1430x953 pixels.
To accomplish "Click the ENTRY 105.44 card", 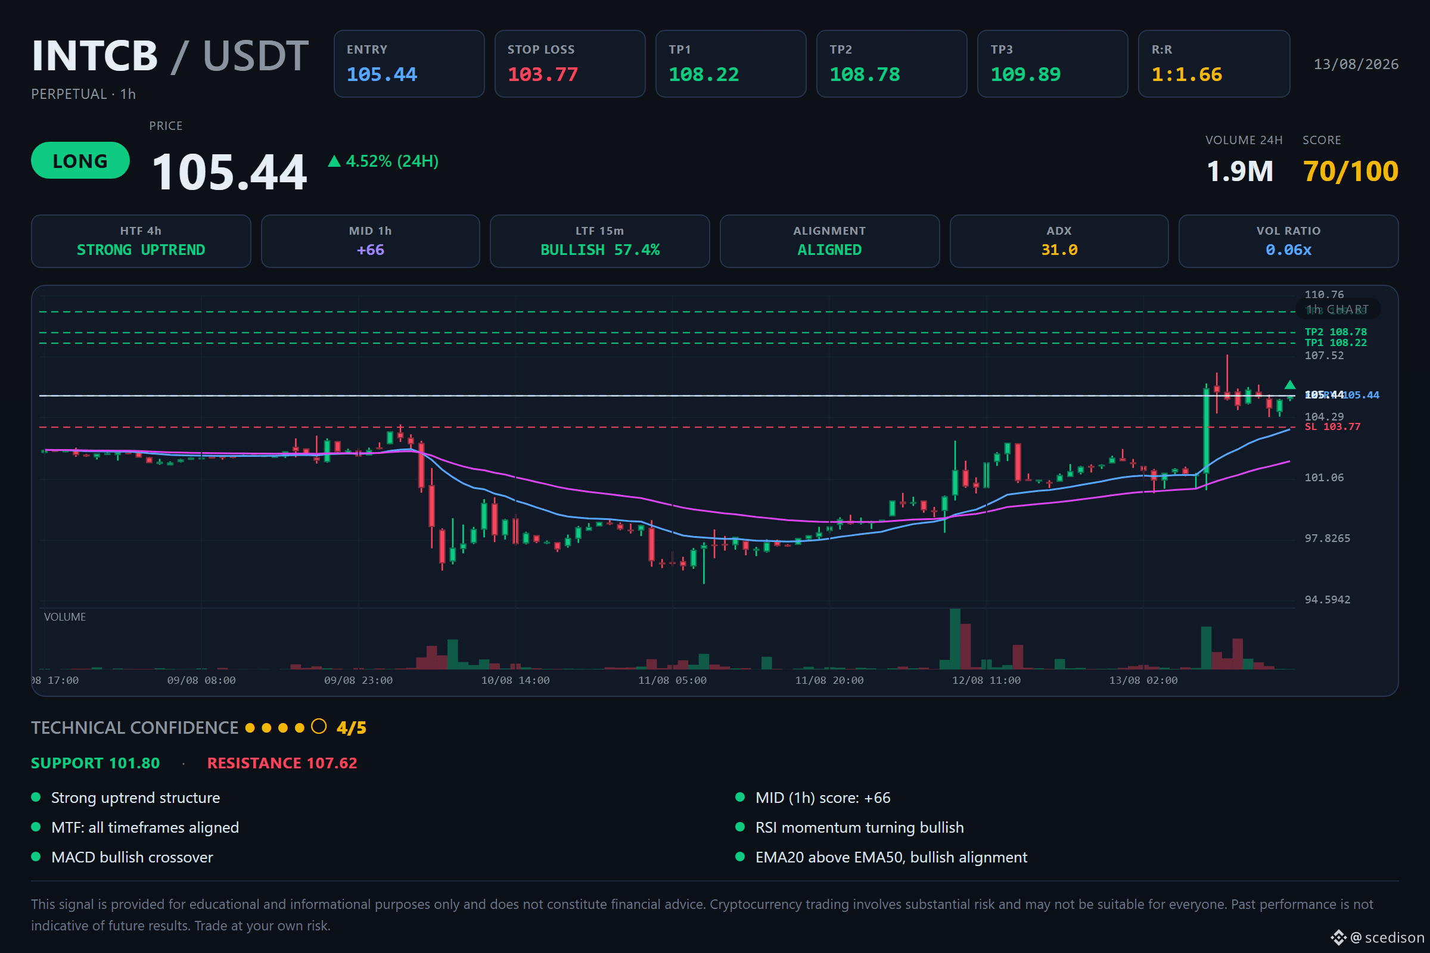I will point(409,64).
